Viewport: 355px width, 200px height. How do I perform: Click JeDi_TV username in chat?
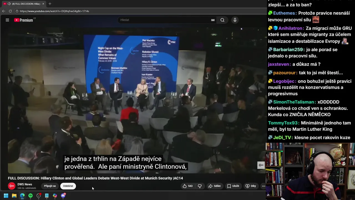click(282, 137)
